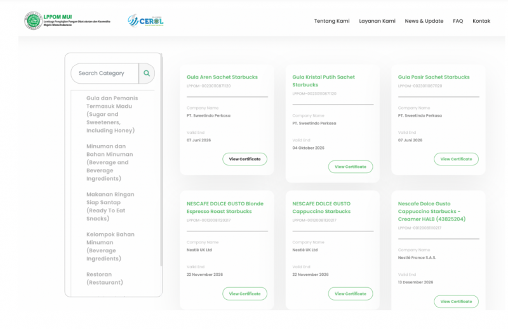The image size is (508, 329).
Task: Choose Makanan Ringan Siap Santap category
Action: coord(110,206)
